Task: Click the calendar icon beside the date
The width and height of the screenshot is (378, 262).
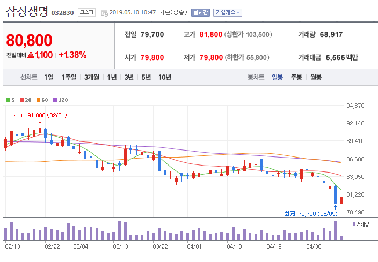Action: 104,13
